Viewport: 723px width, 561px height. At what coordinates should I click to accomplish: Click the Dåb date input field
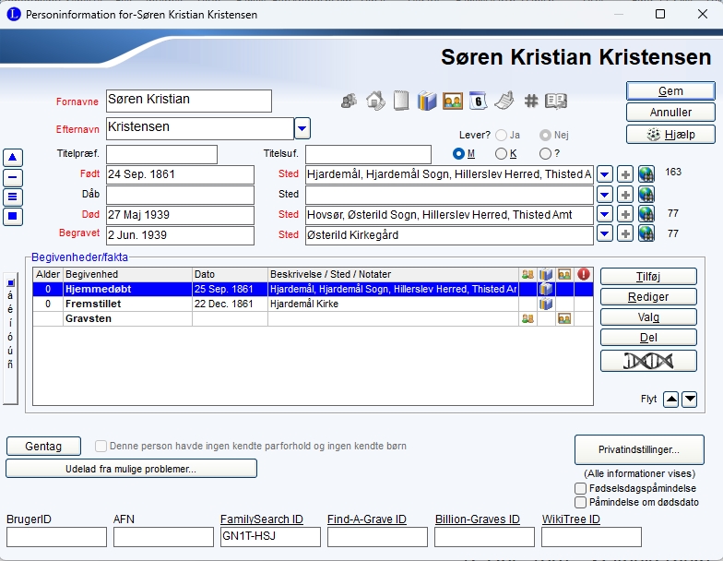tap(180, 195)
